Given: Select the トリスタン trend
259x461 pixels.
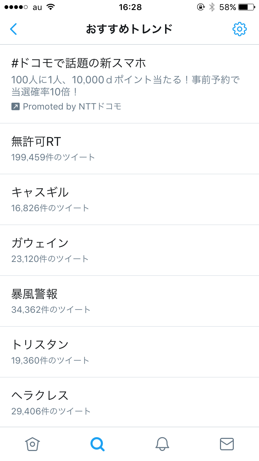Looking at the screenshot, I should [40, 345].
